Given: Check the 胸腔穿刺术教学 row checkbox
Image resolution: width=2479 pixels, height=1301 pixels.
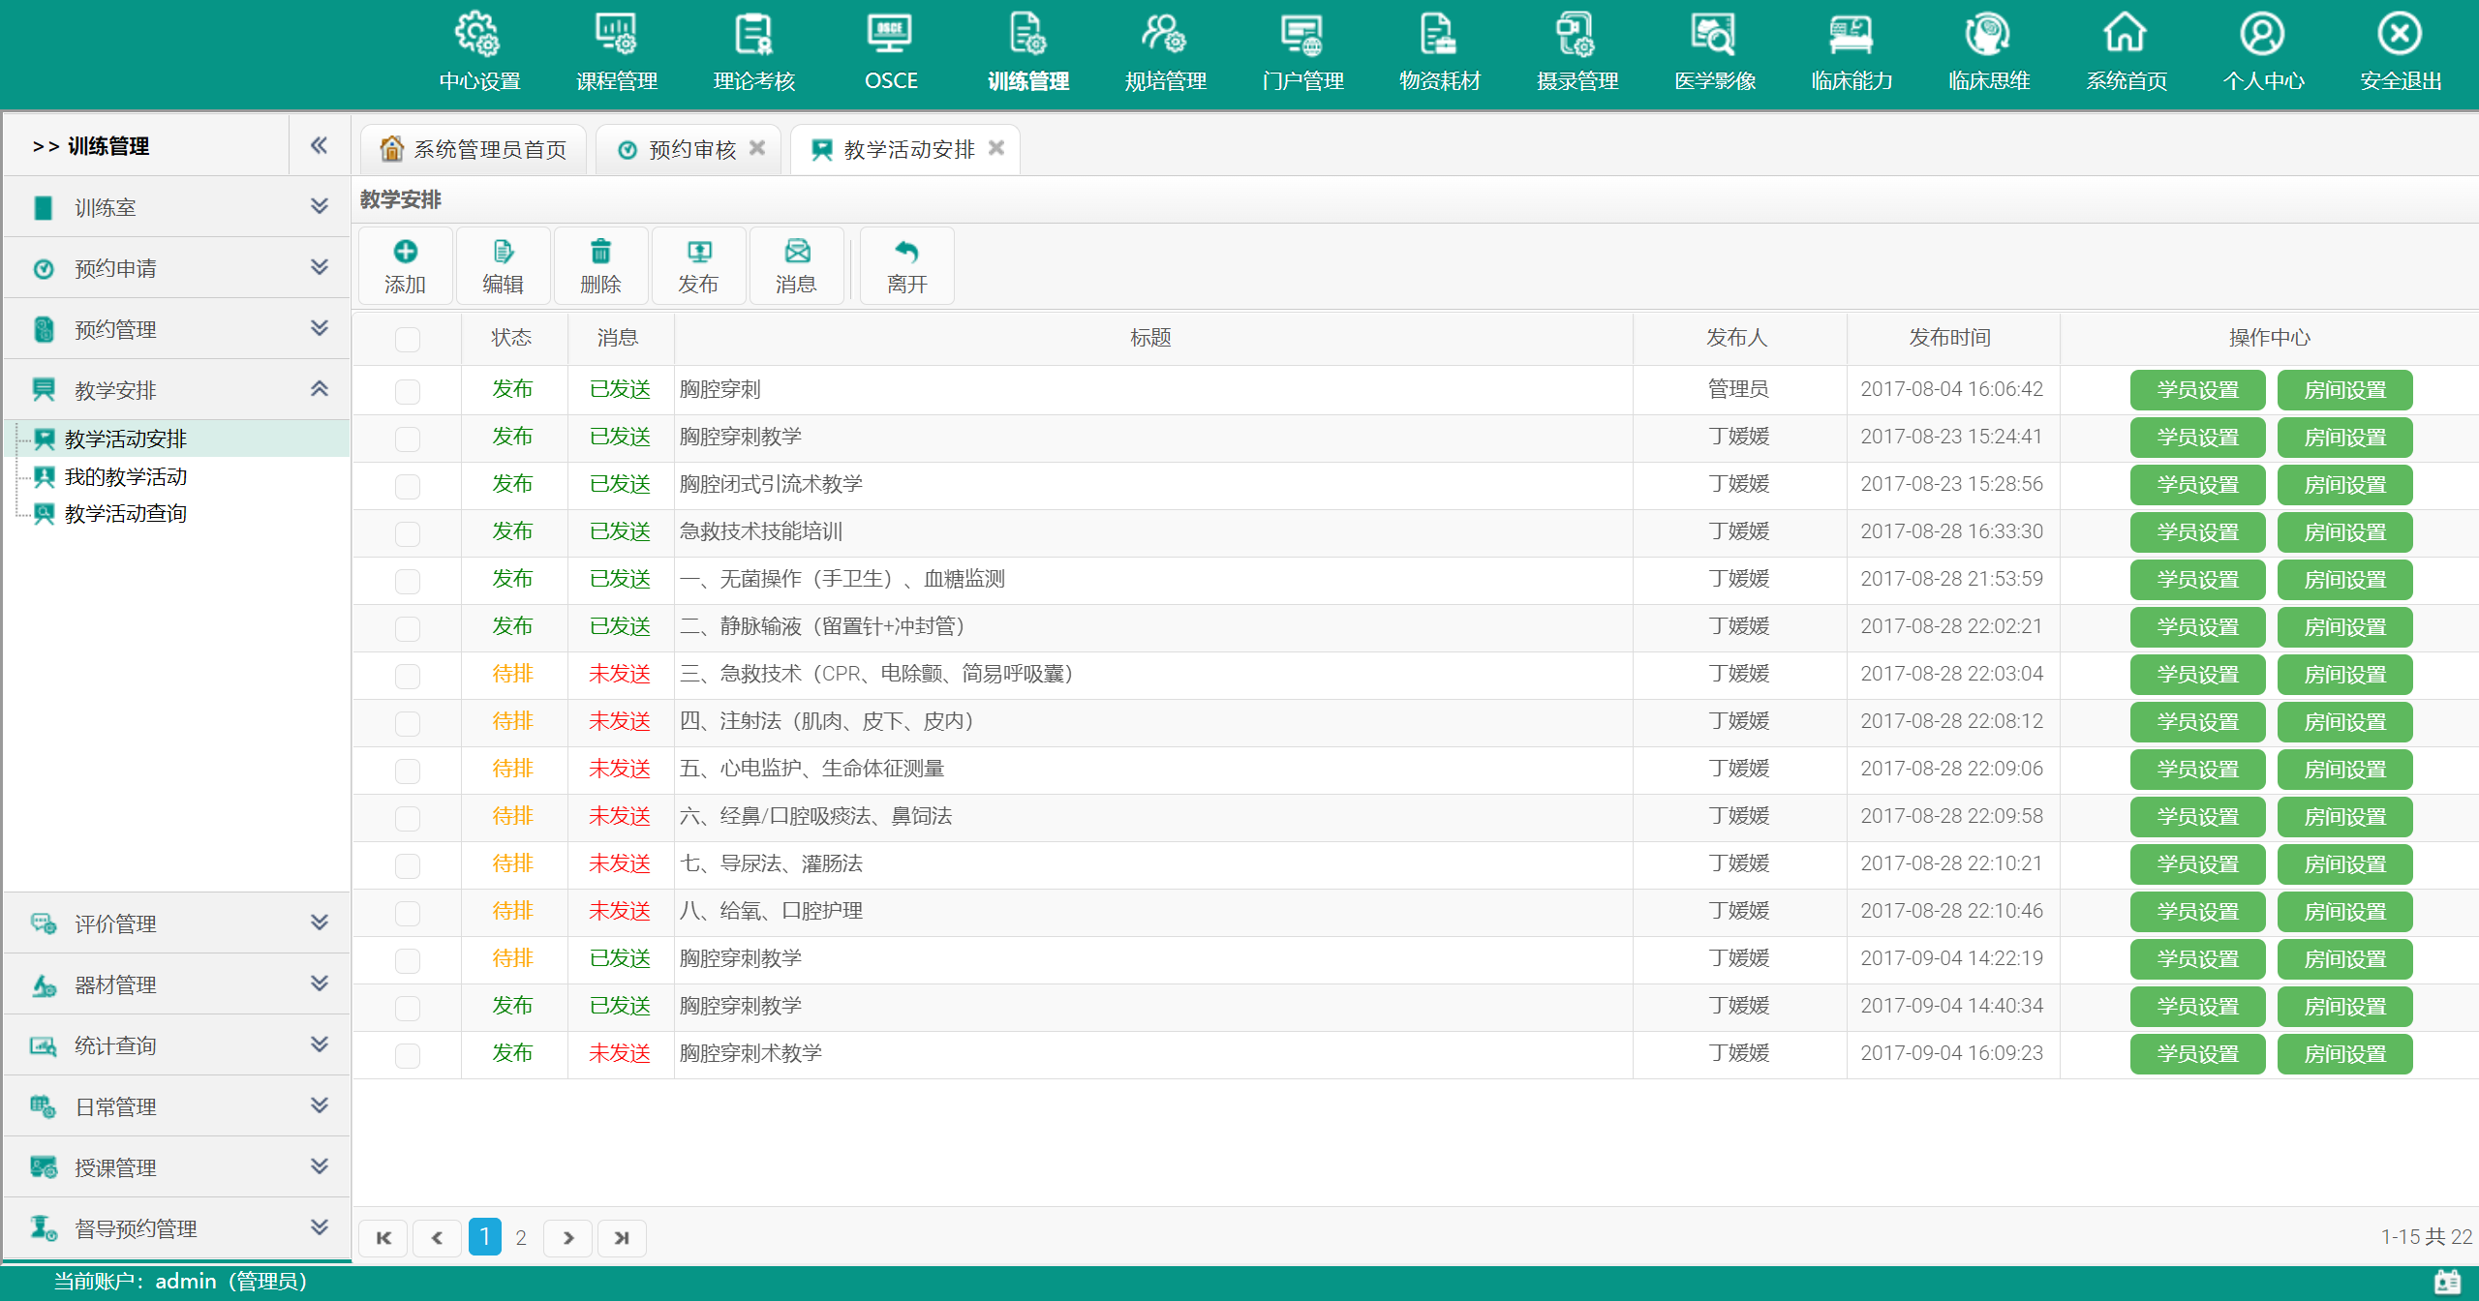Looking at the screenshot, I should point(408,1055).
